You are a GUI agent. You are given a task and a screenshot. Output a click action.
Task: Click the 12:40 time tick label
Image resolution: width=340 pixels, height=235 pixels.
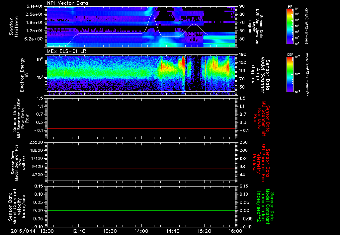point(78,231)
